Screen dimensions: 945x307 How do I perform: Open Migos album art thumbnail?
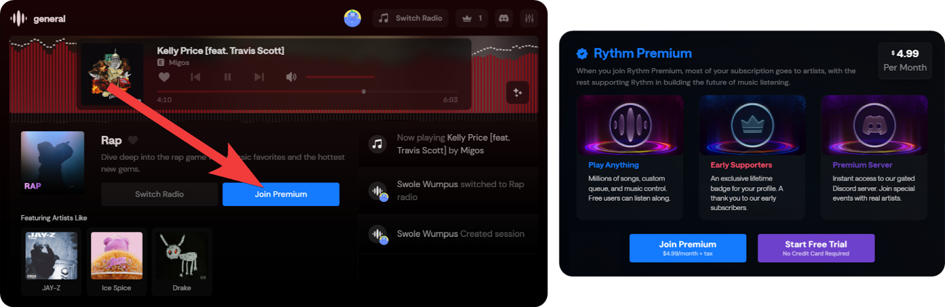(112, 74)
